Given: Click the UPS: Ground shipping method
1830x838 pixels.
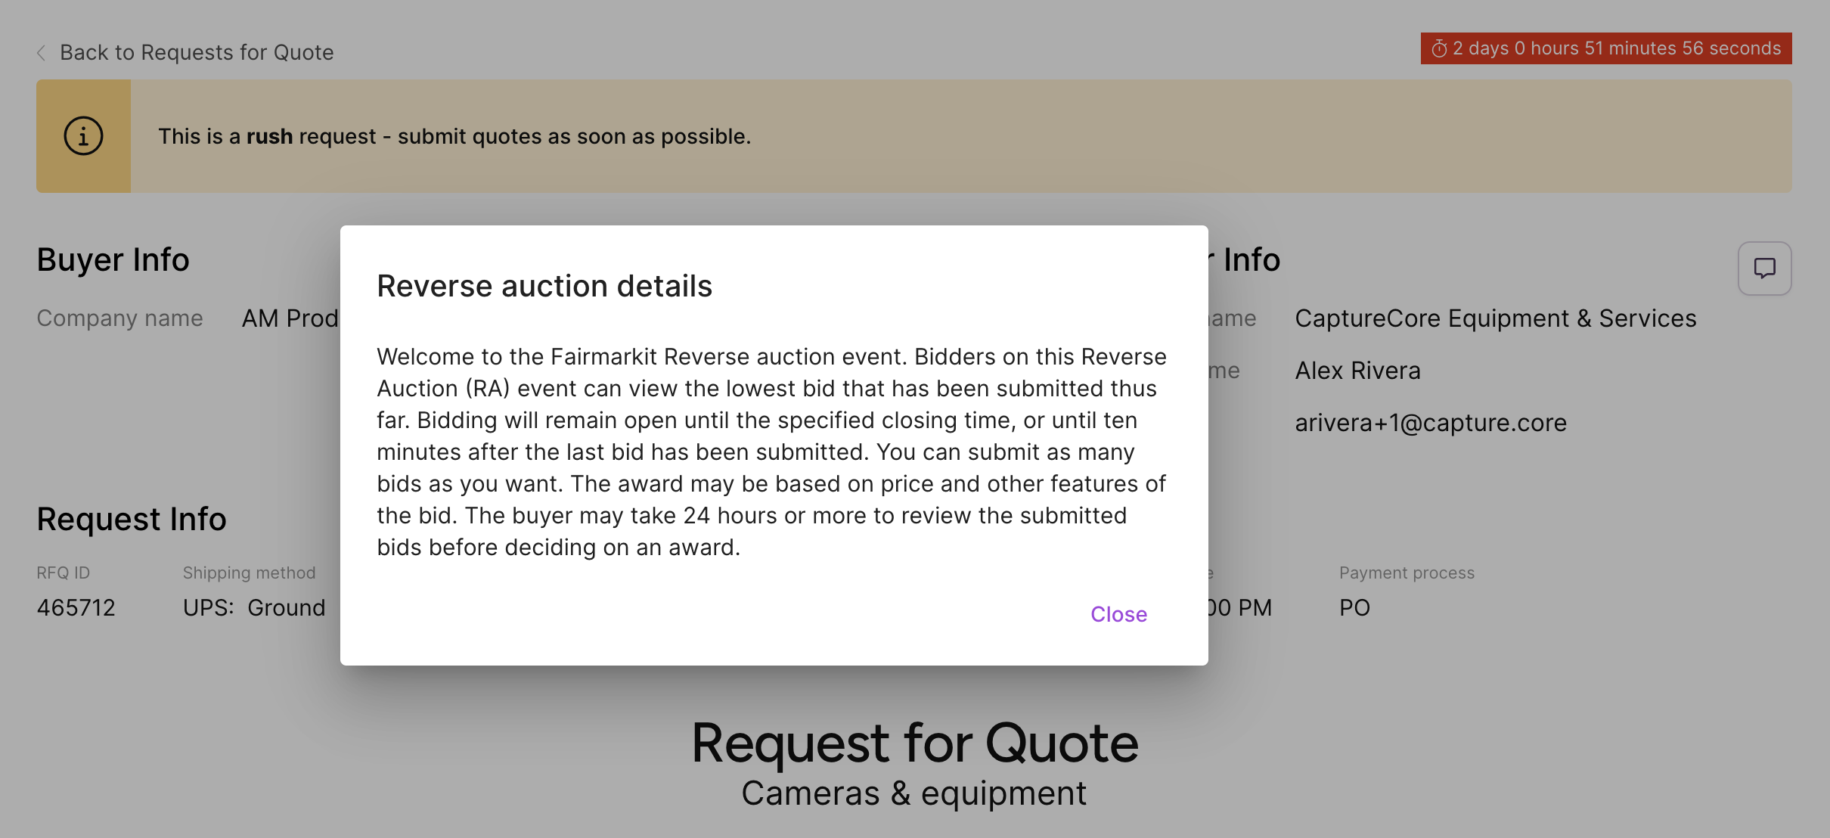Looking at the screenshot, I should (x=254, y=607).
